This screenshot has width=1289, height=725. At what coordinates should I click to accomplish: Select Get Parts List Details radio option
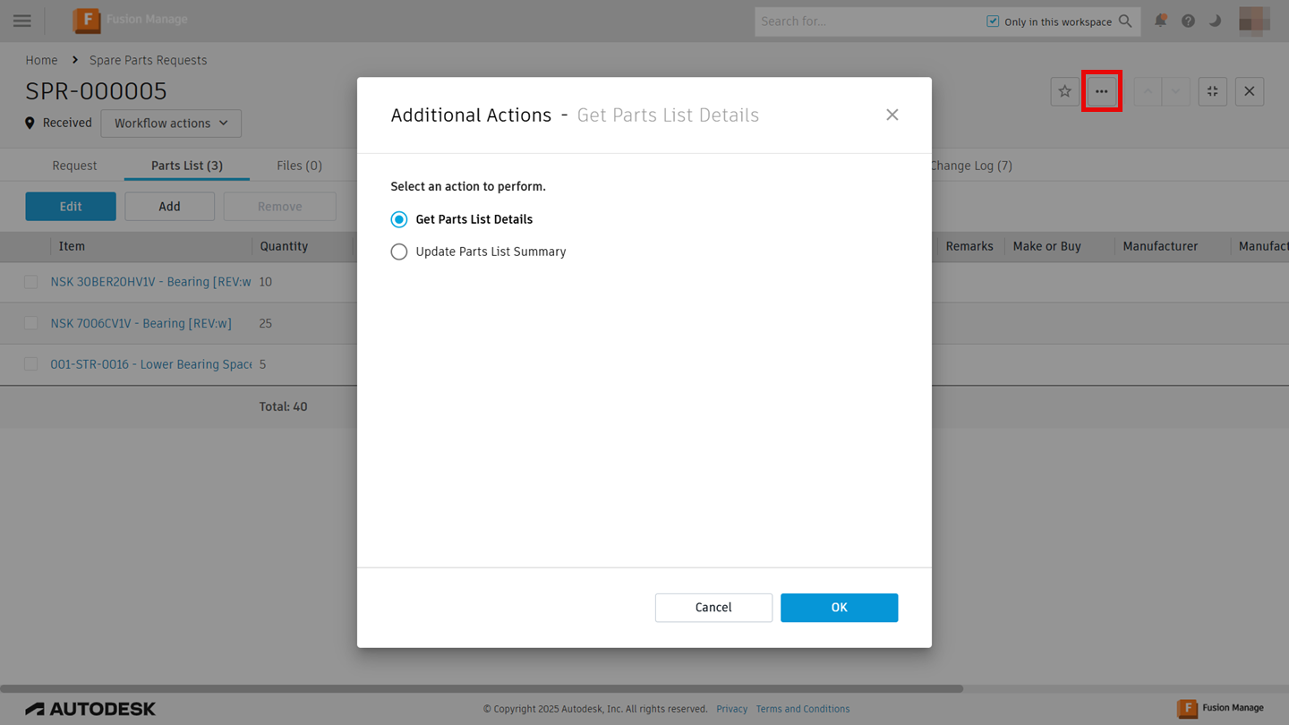tap(399, 219)
